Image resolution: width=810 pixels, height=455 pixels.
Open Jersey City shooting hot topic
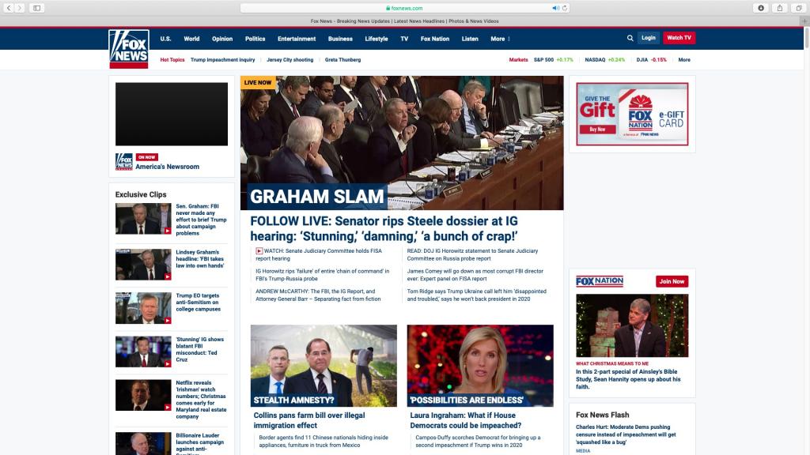(x=290, y=60)
